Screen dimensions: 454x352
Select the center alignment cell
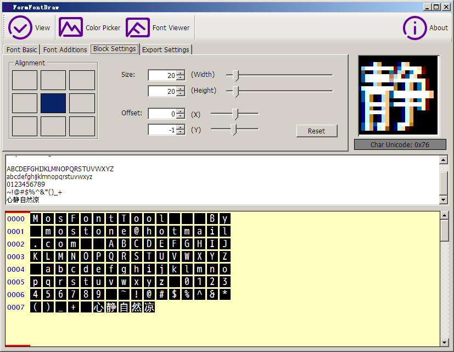coord(53,103)
